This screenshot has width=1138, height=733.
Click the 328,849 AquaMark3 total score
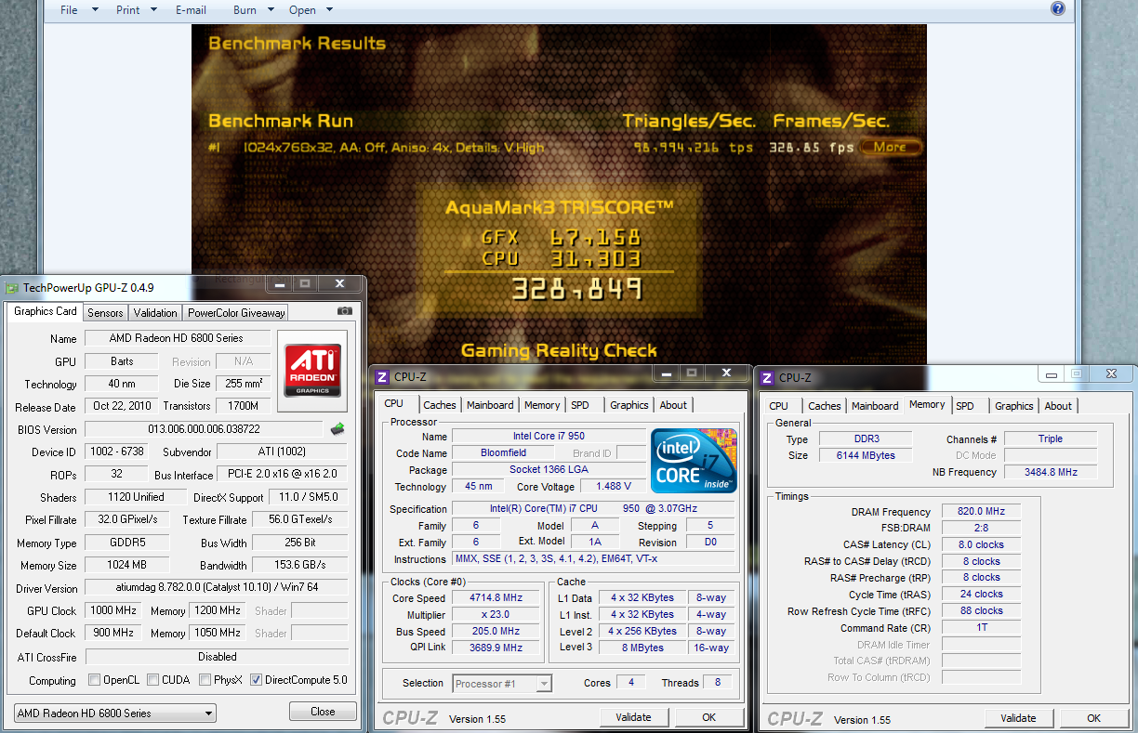pyautogui.click(x=576, y=290)
